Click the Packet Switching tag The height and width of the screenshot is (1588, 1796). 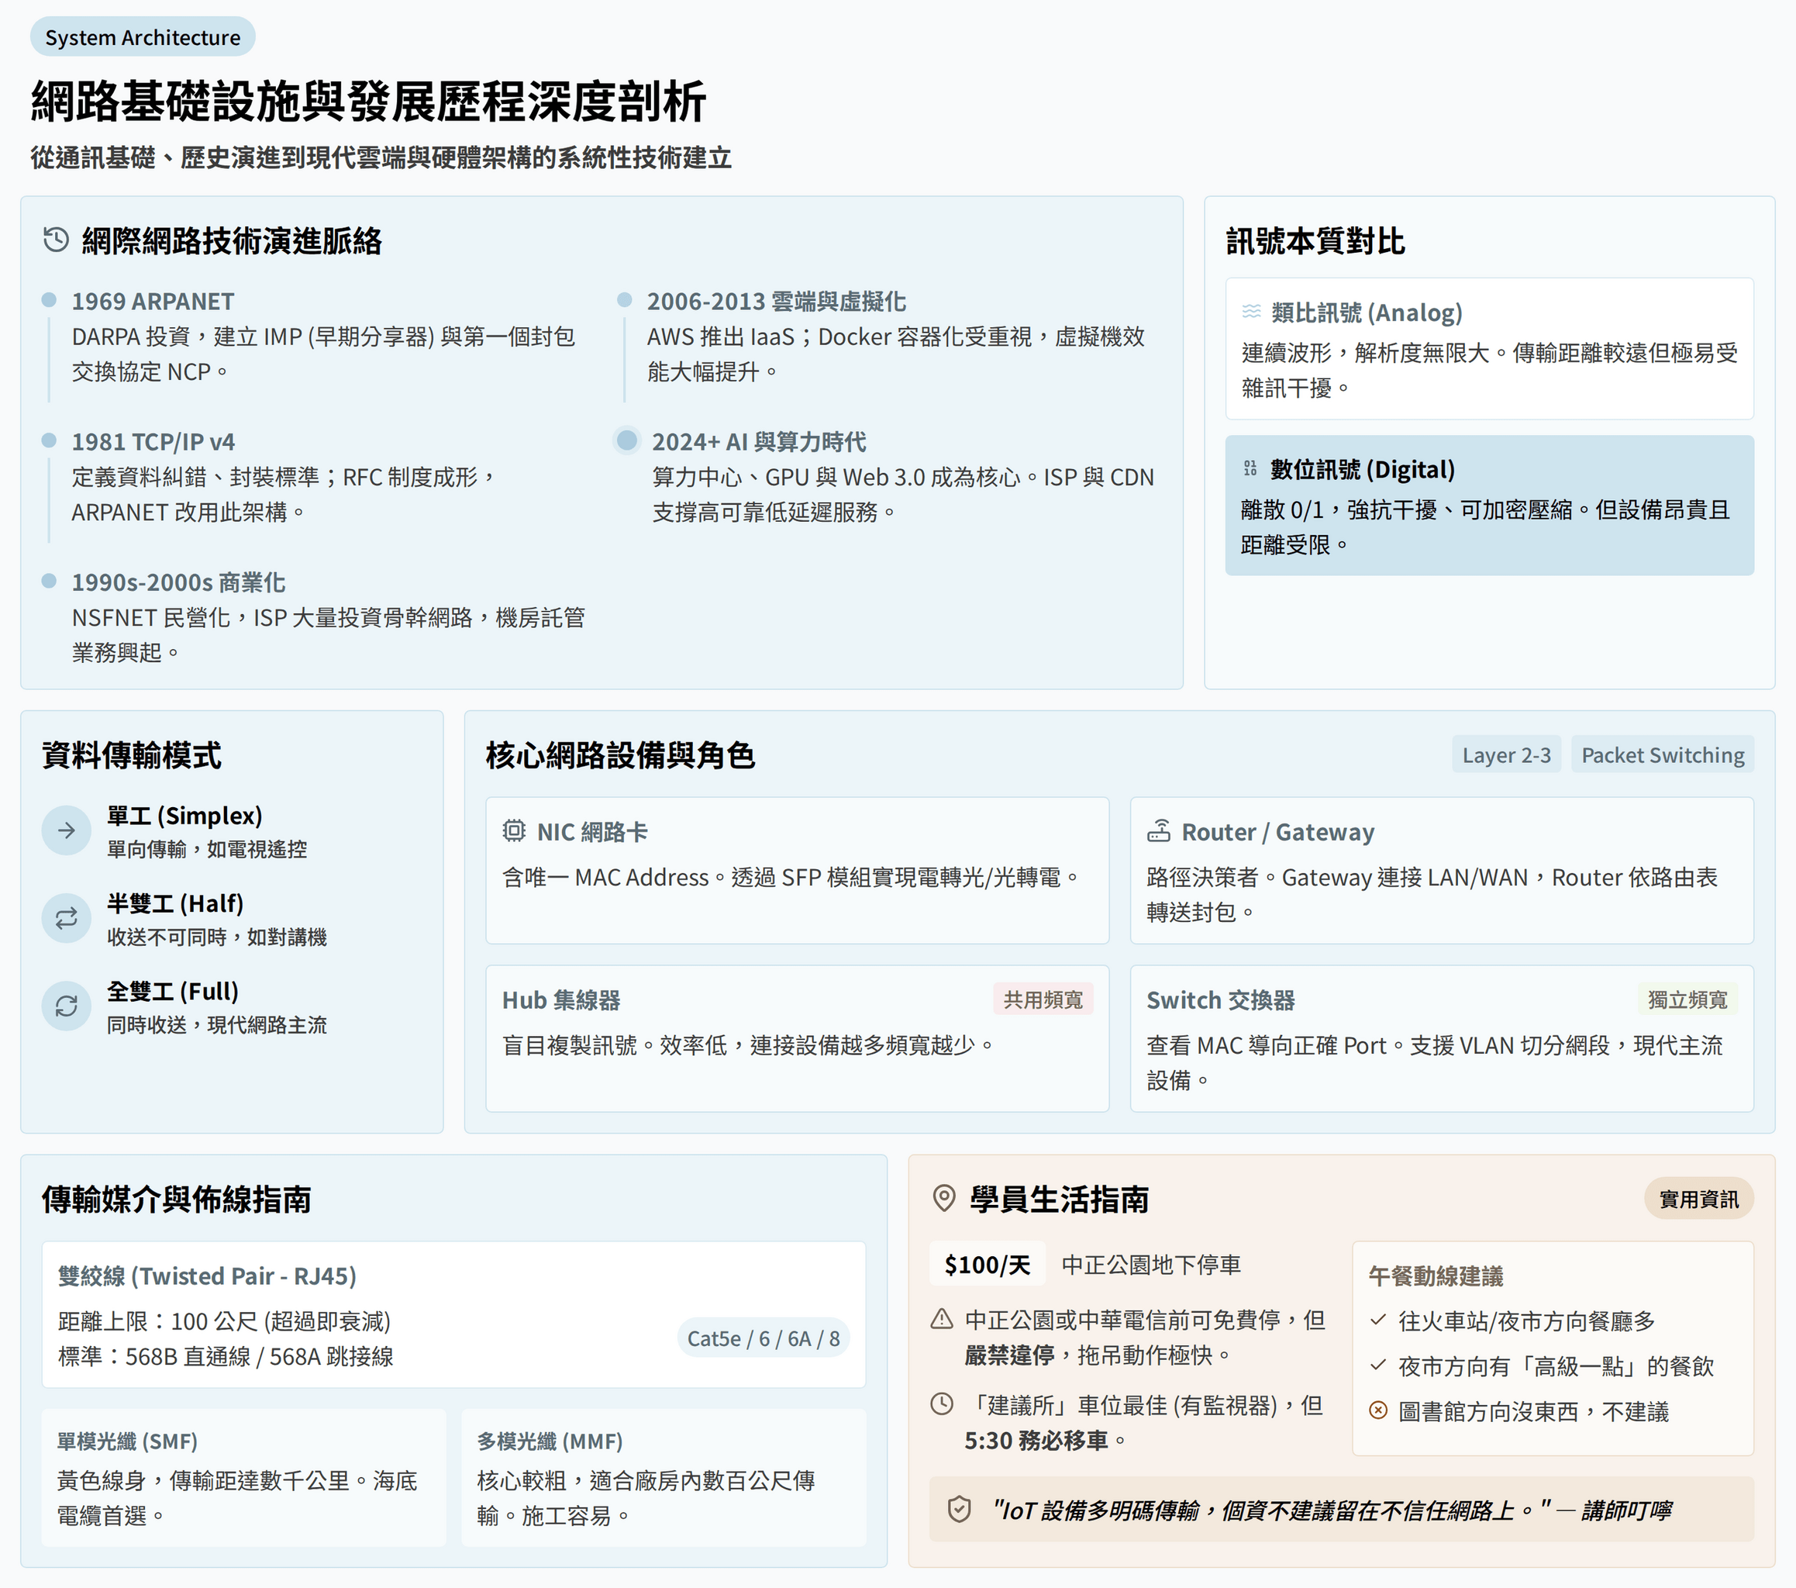pos(1663,755)
